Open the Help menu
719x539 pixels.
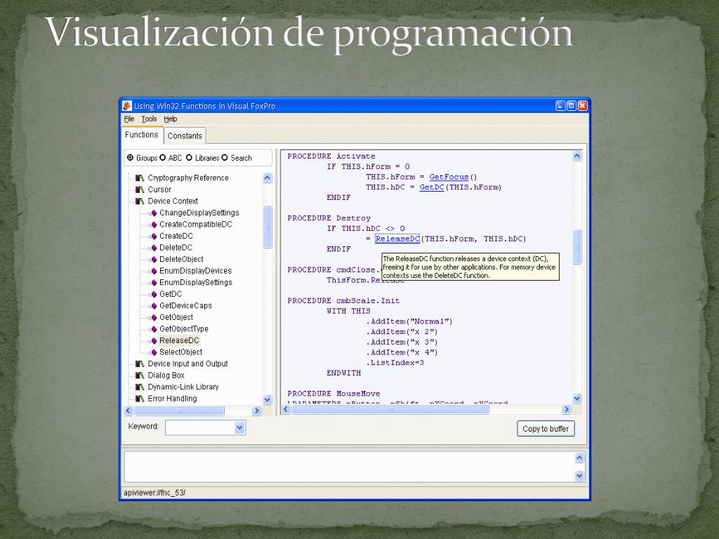click(170, 119)
